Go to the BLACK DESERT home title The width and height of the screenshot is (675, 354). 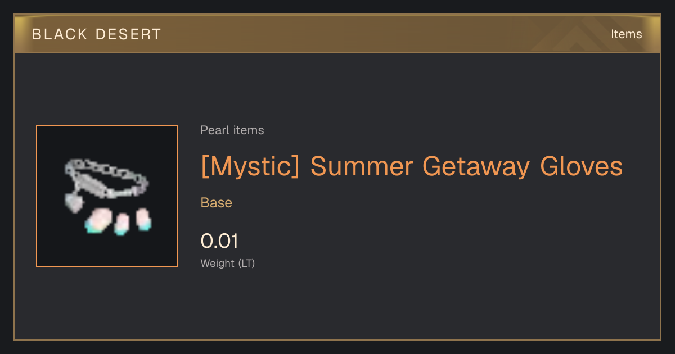(x=97, y=34)
